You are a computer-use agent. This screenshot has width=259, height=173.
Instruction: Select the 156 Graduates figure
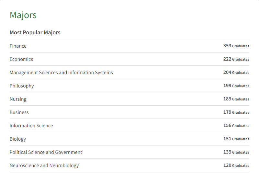[236, 126]
